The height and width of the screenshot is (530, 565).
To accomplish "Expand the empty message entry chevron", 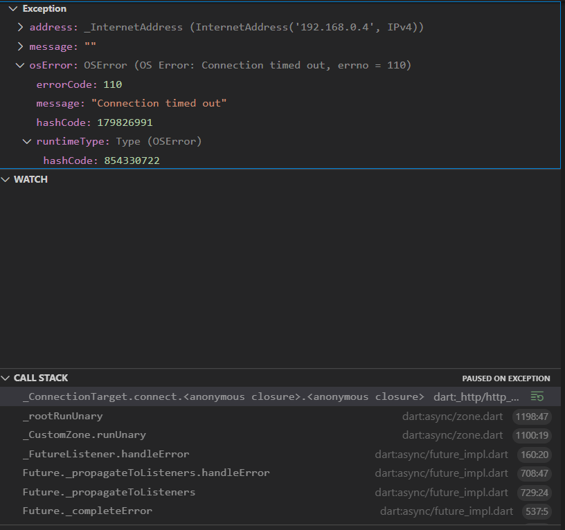I will [21, 46].
